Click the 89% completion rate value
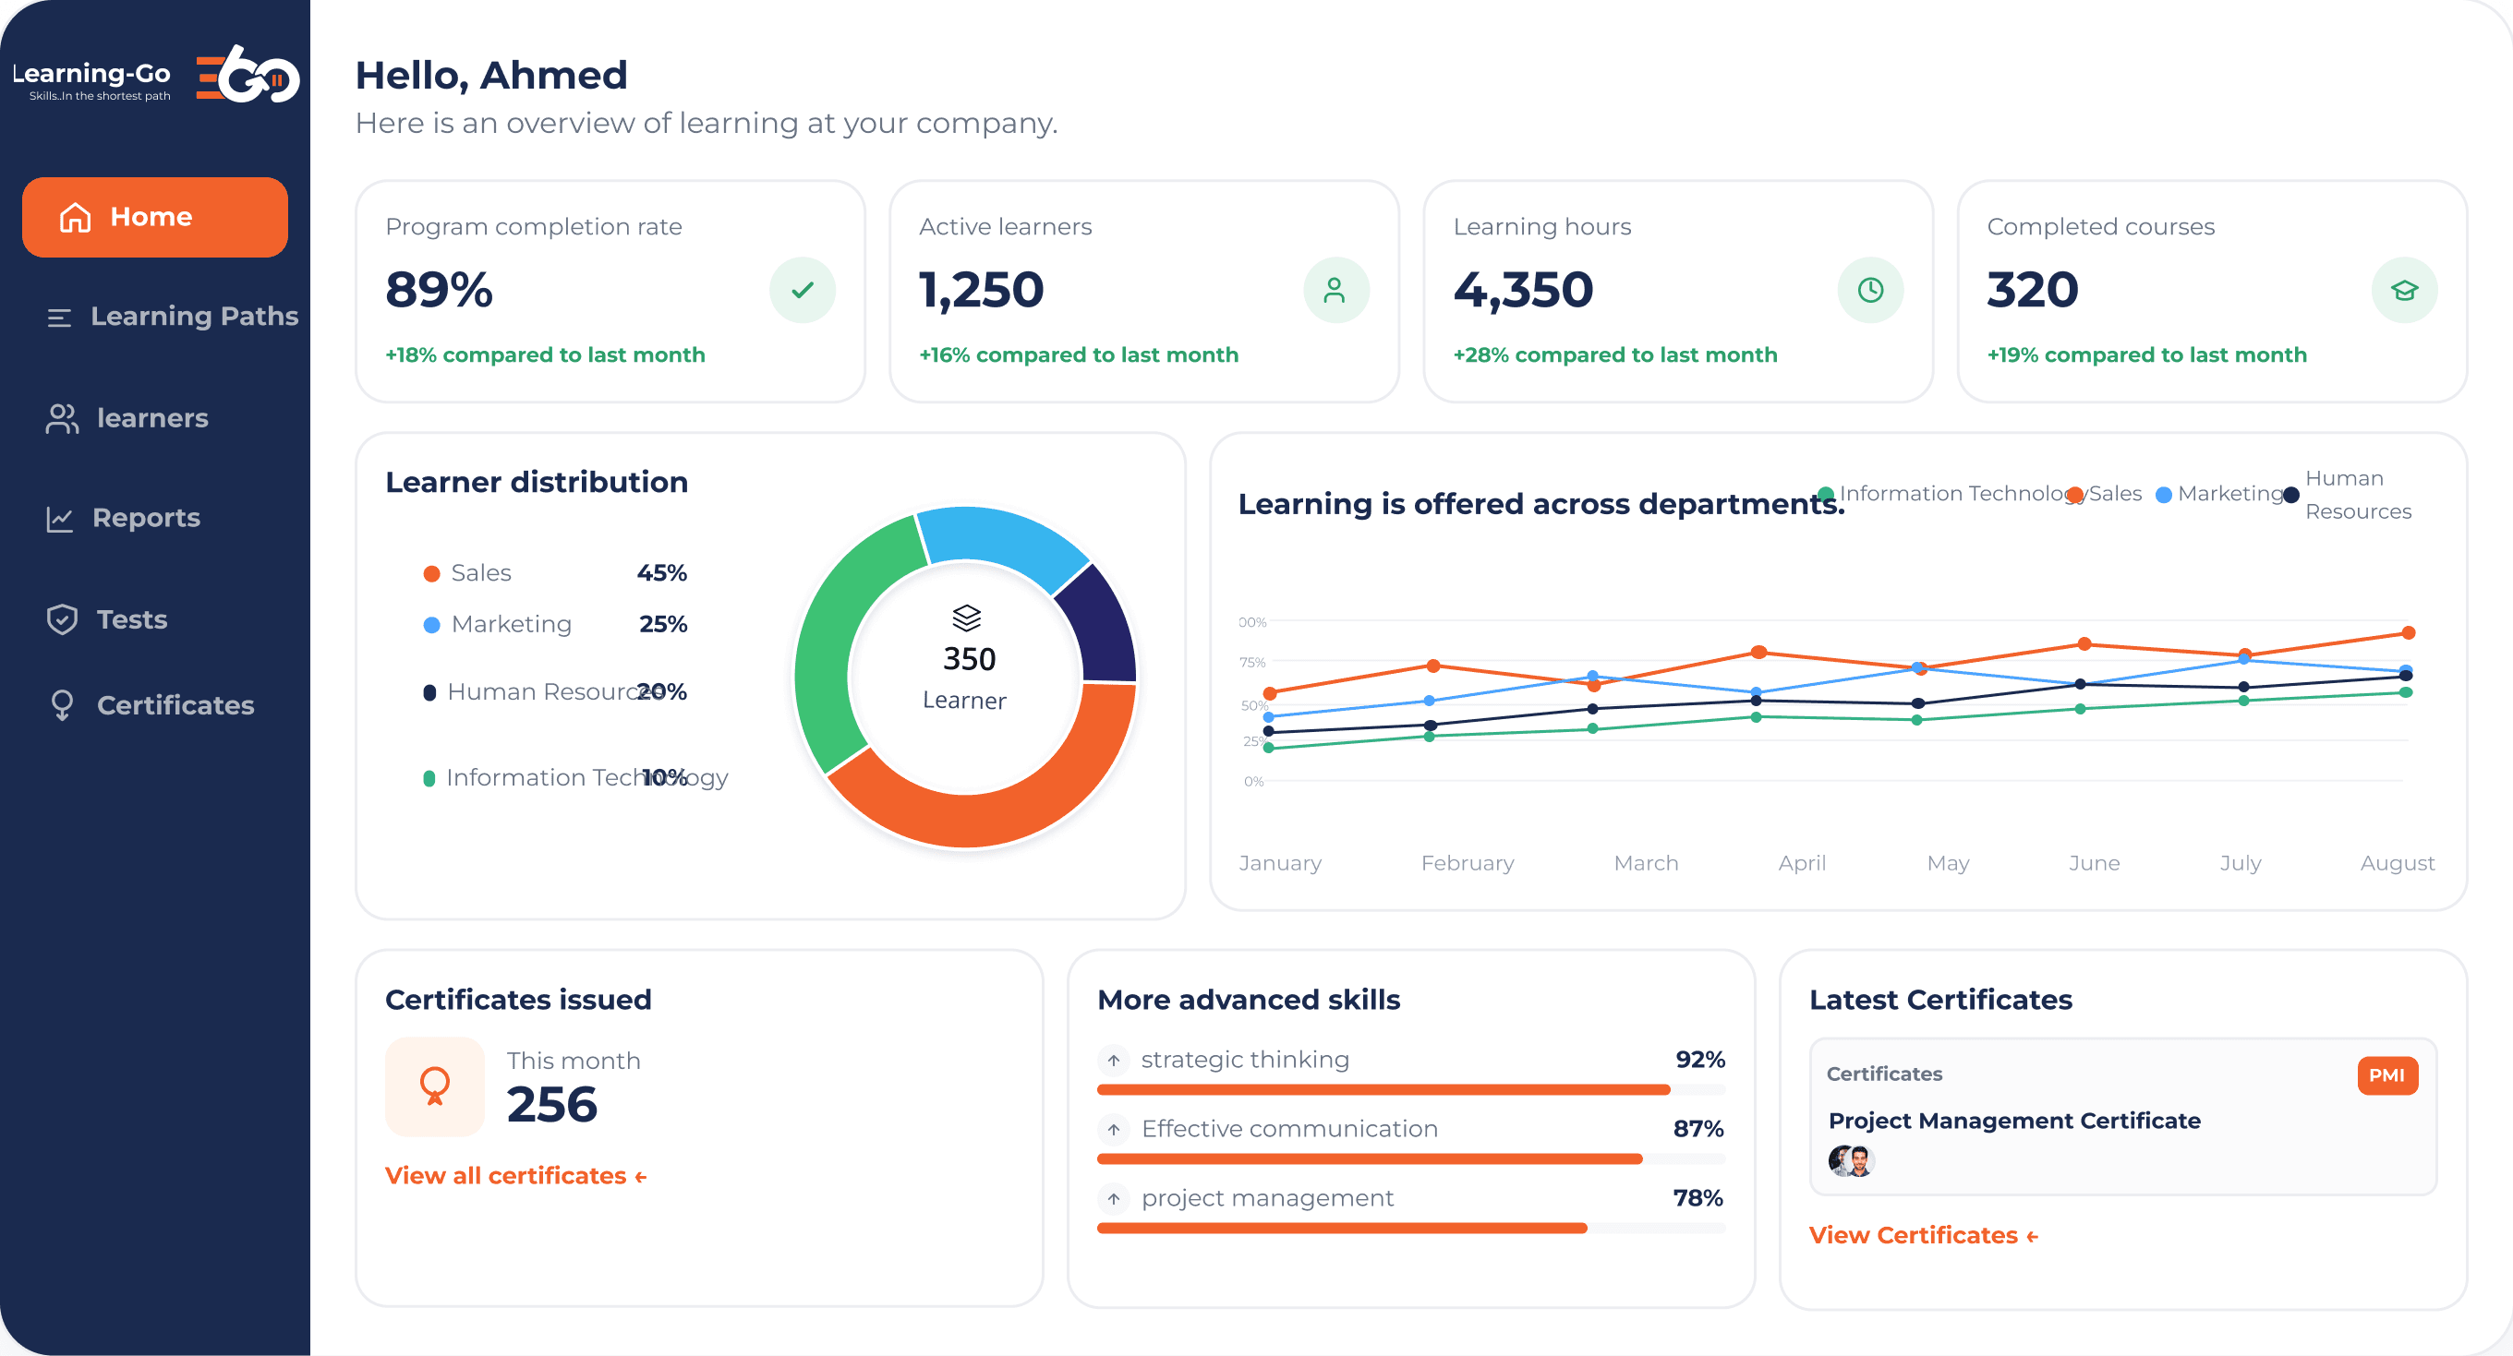The image size is (2513, 1356). click(x=439, y=291)
